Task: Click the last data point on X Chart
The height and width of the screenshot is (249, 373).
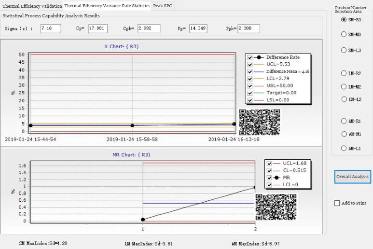Action: point(234,124)
